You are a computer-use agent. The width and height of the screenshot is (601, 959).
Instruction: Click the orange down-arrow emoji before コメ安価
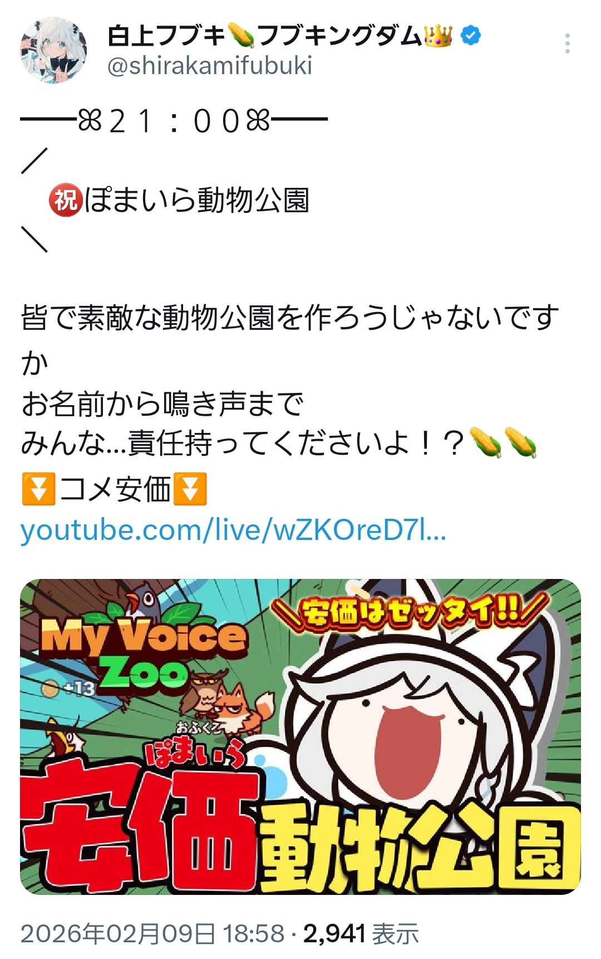click(x=38, y=489)
